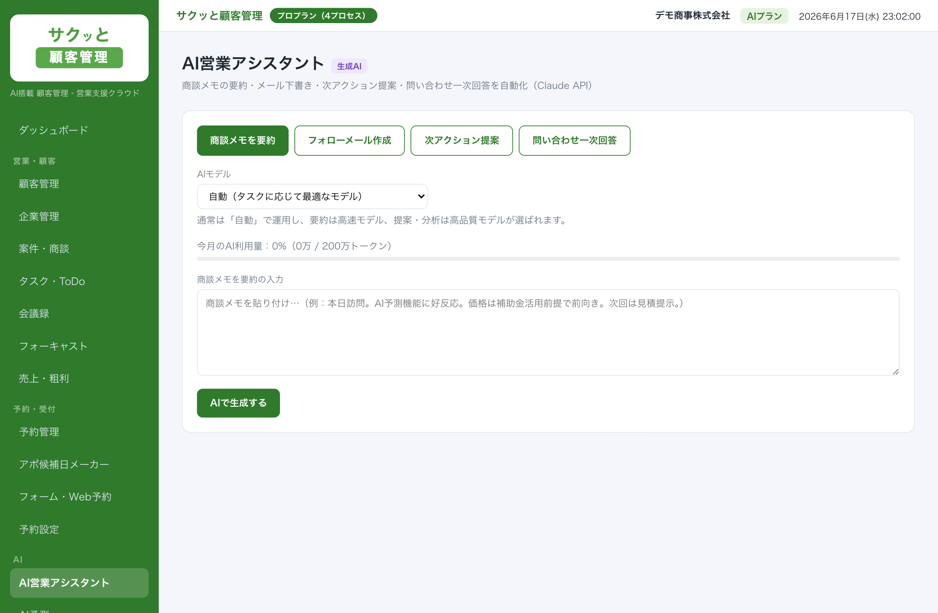Click the AI営業アシスタント page heading
The image size is (938, 613).
pyautogui.click(x=253, y=63)
